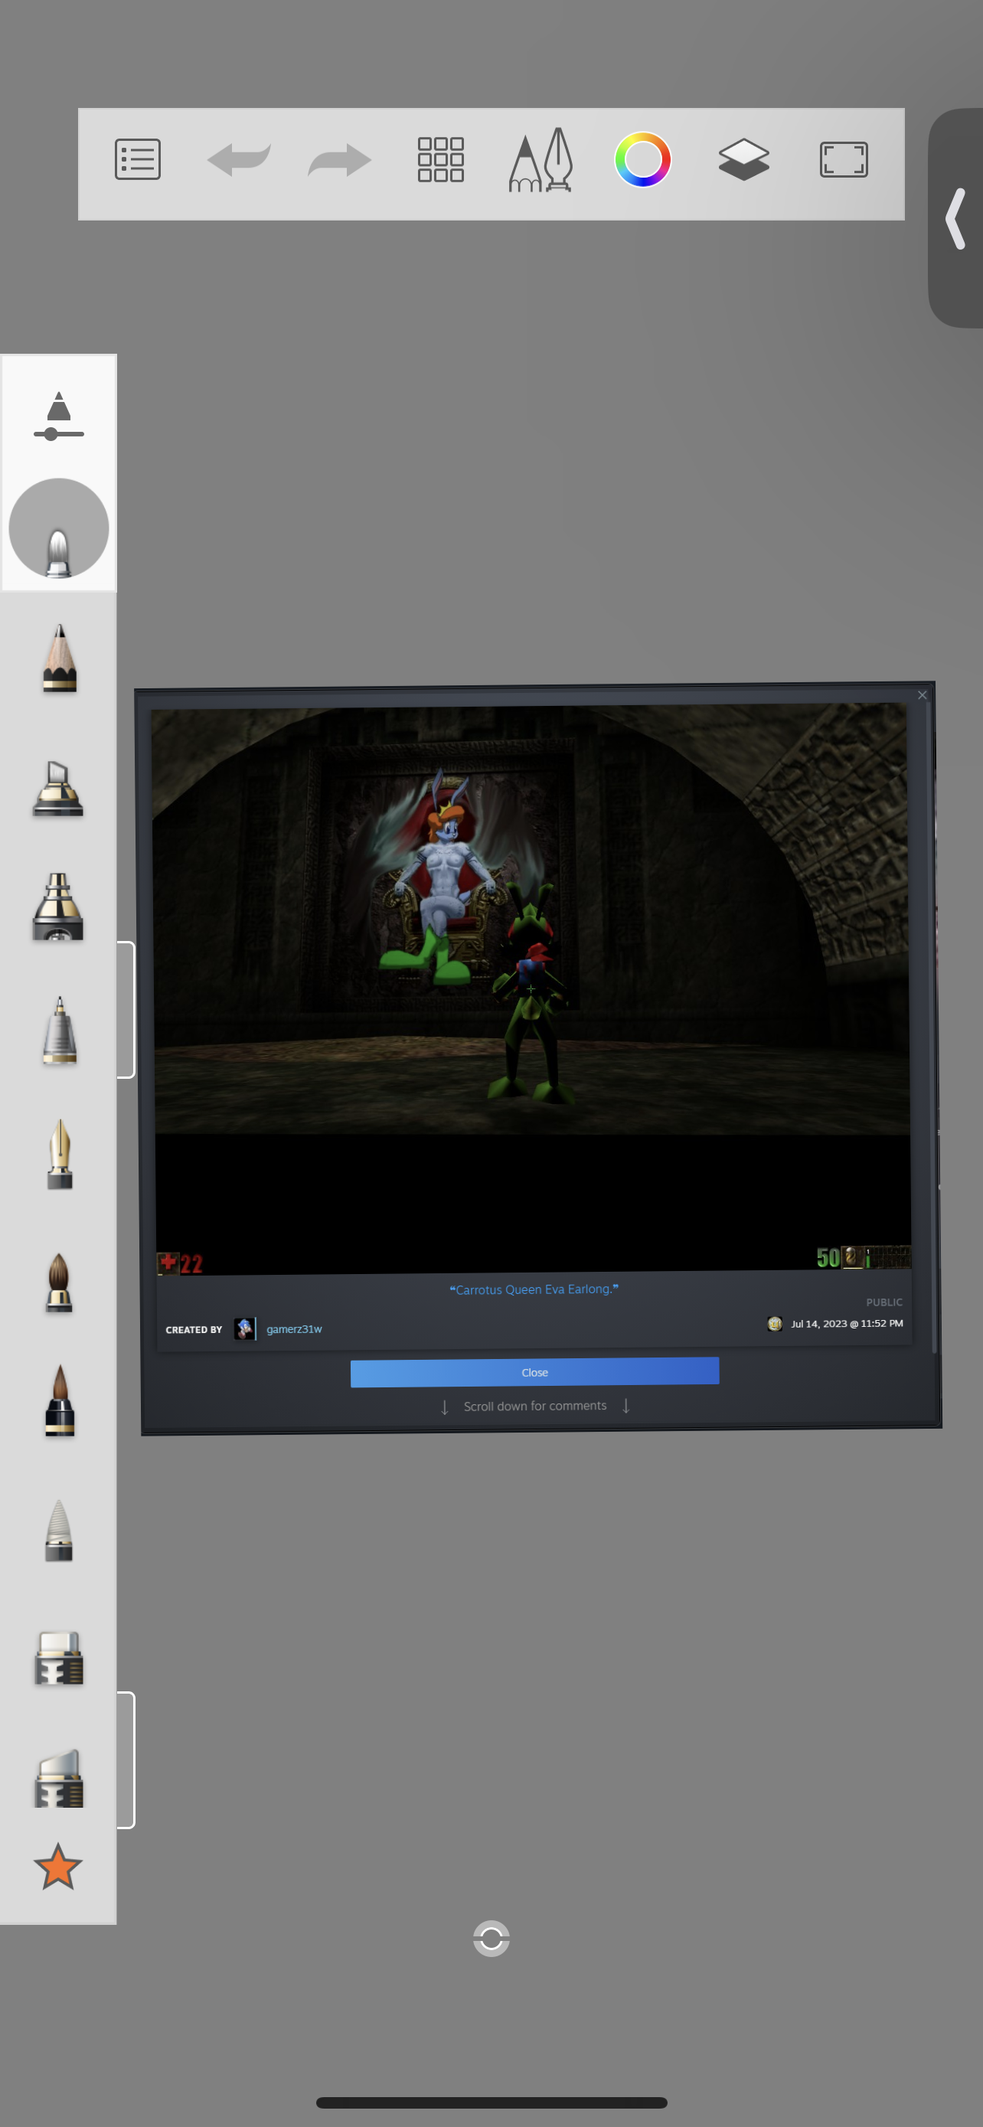Open the layers panel
This screenshot has width=983, height=2127.
[x=743, y=159]
